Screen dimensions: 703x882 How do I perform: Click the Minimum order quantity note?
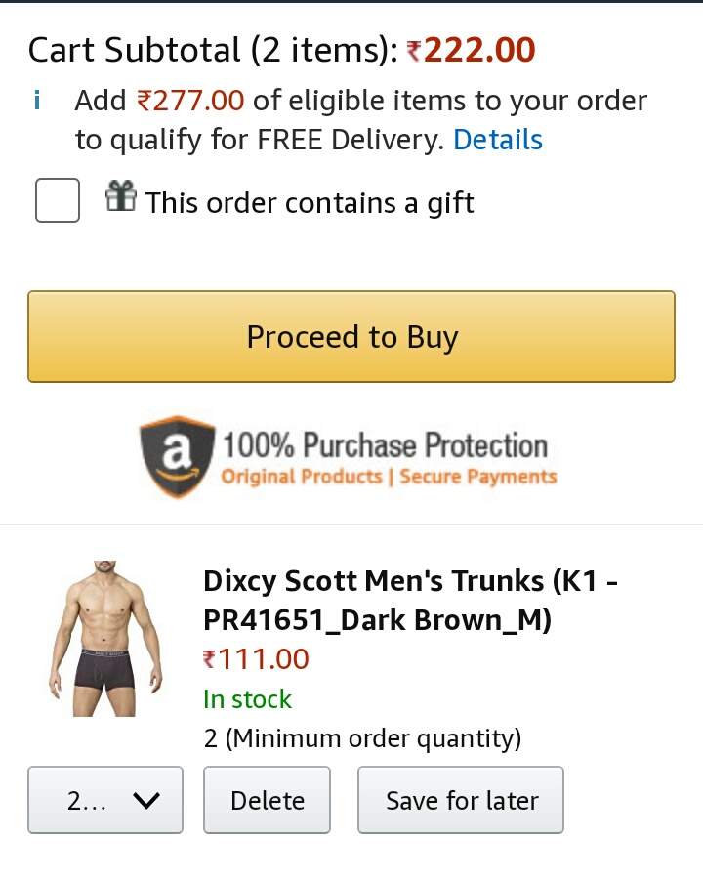coord(362,738)
